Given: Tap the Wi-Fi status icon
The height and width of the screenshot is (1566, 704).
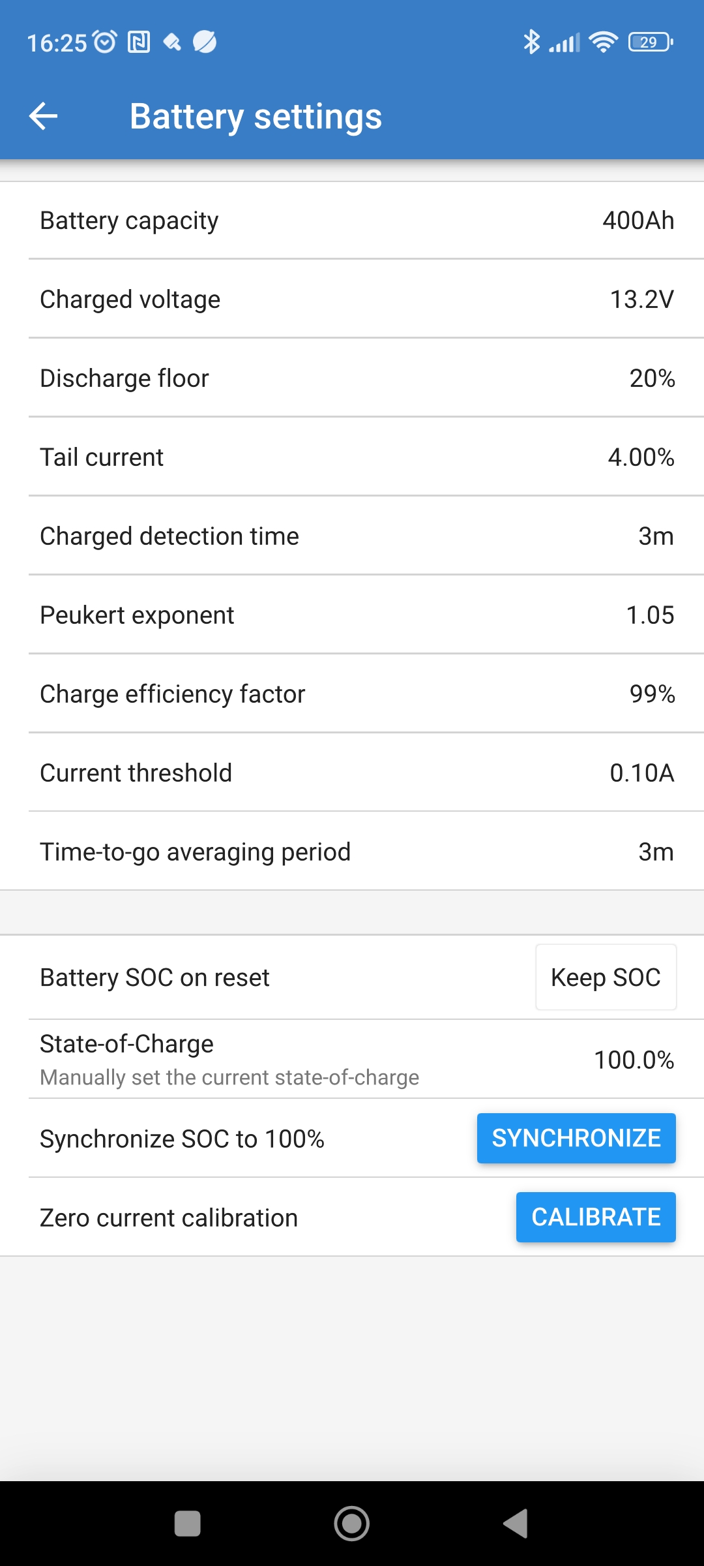Looking at the screenshot, I should pyautogui.click(x=603, y=42).
